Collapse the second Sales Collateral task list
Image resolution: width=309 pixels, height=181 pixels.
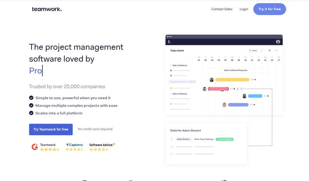(x=171, y=94)
